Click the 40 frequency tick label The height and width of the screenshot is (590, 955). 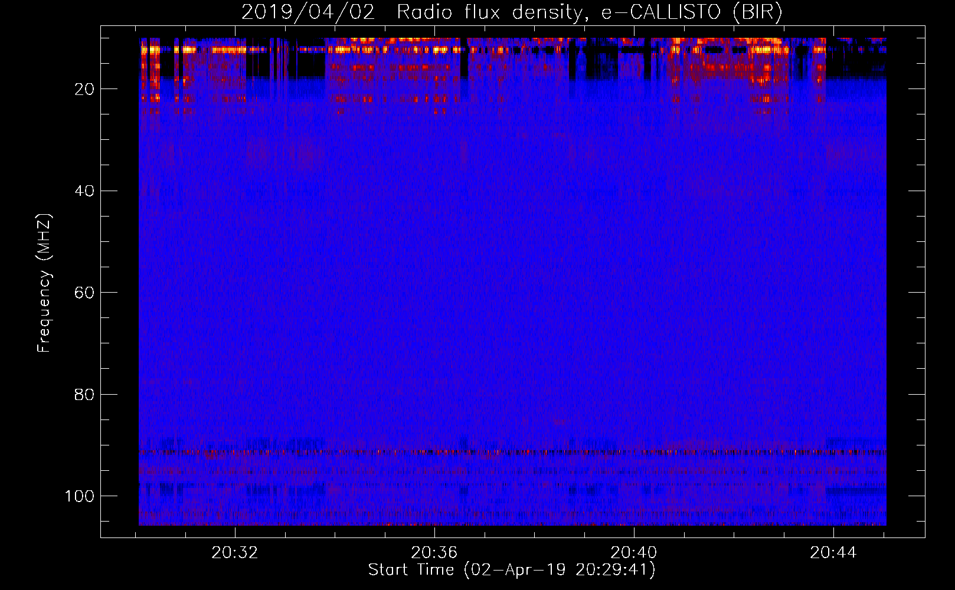click(x=84, y=191)
